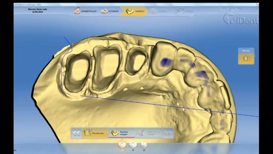Select tooth 16 in object bar
The height and width of the screenshot is (154, 273).
tap(133, 145)
